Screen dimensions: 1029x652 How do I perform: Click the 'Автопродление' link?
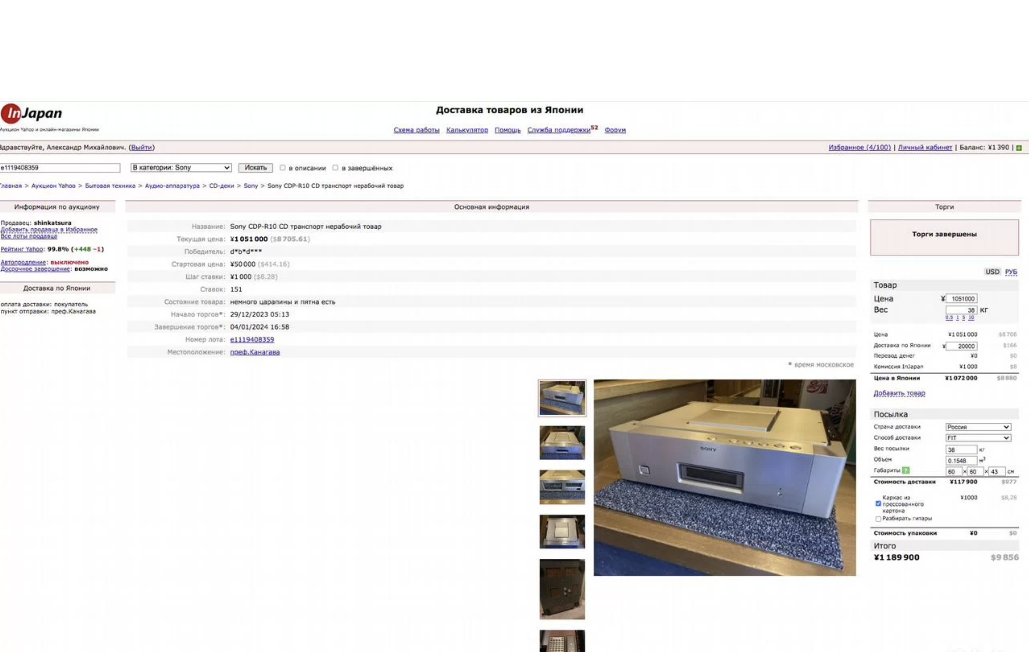coord(23,262)
